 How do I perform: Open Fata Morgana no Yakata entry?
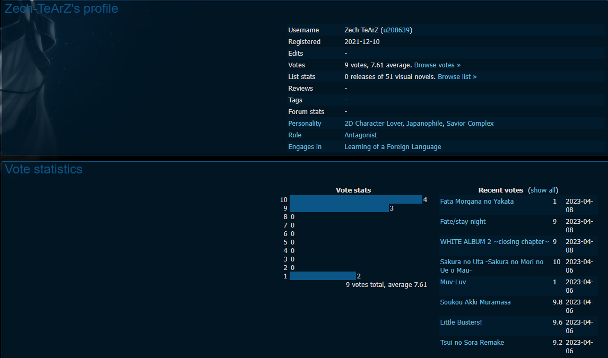[476, 202]
